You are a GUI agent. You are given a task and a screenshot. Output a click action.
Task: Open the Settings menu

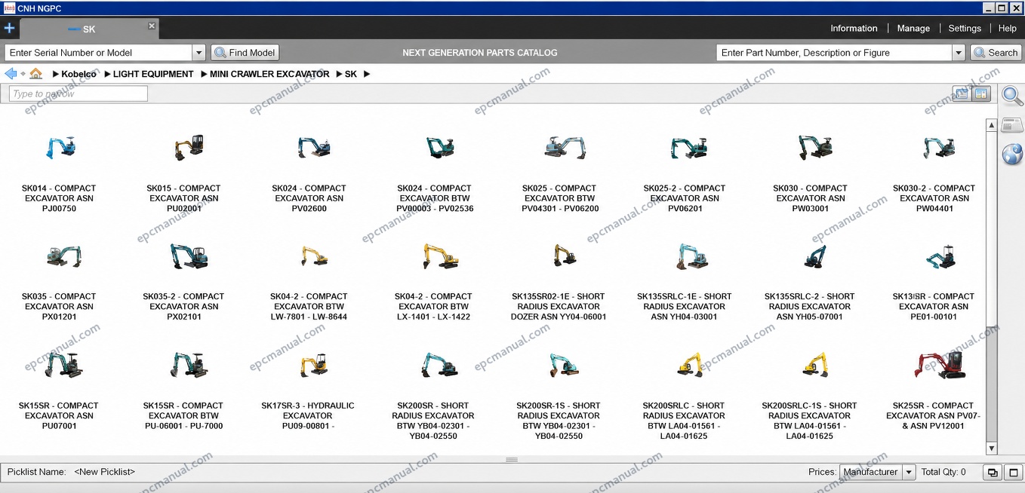pyautogui.click(x=965, y=29)
